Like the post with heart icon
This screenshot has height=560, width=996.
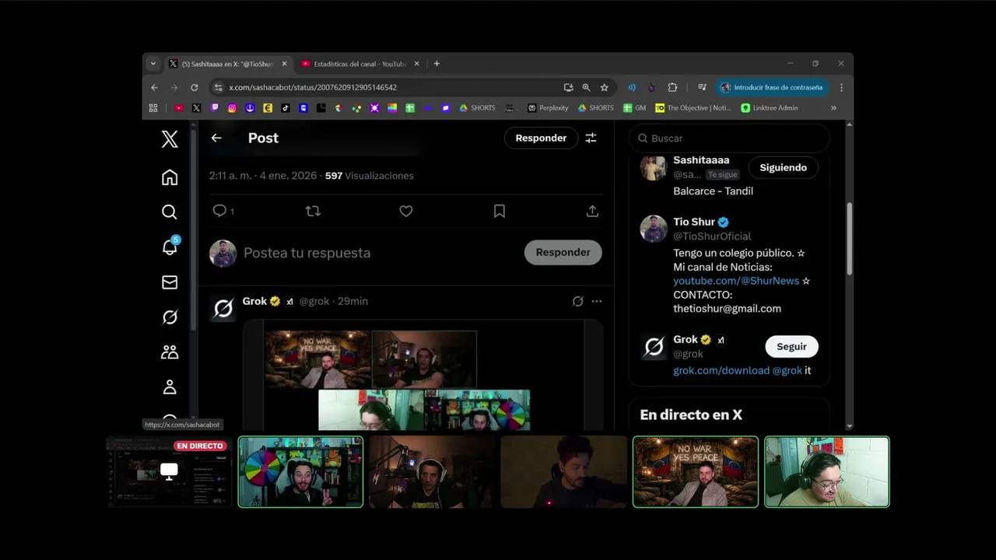(405, 211)
